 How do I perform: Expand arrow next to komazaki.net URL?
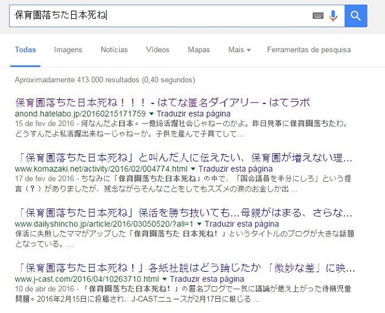click(193, 169)
